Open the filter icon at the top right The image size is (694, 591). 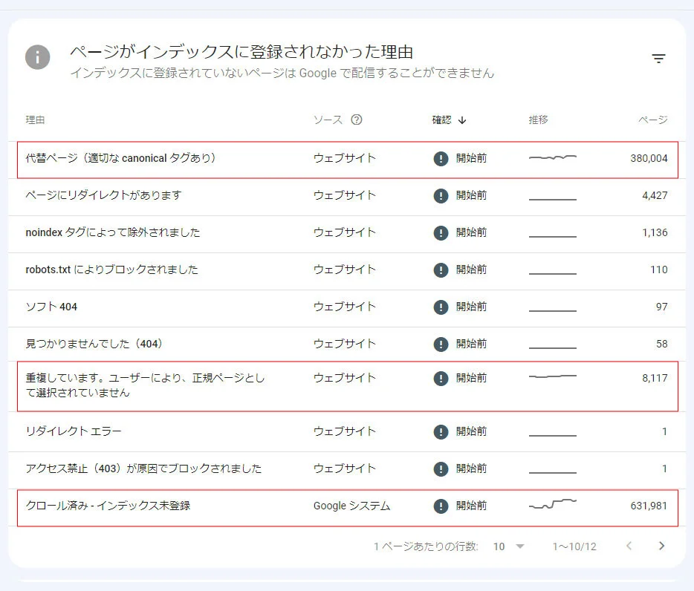(x=658, y=57)
